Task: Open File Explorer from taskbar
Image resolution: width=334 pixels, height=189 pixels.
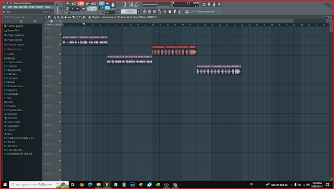Action: pos(99,185)
